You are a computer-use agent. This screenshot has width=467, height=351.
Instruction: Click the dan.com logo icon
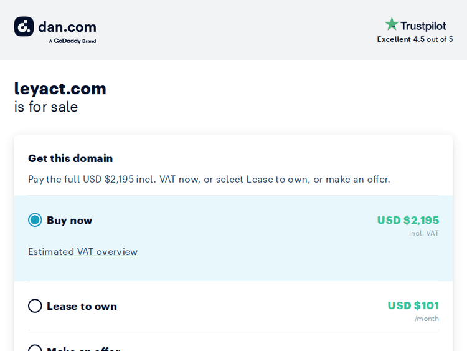coord(24,27)
